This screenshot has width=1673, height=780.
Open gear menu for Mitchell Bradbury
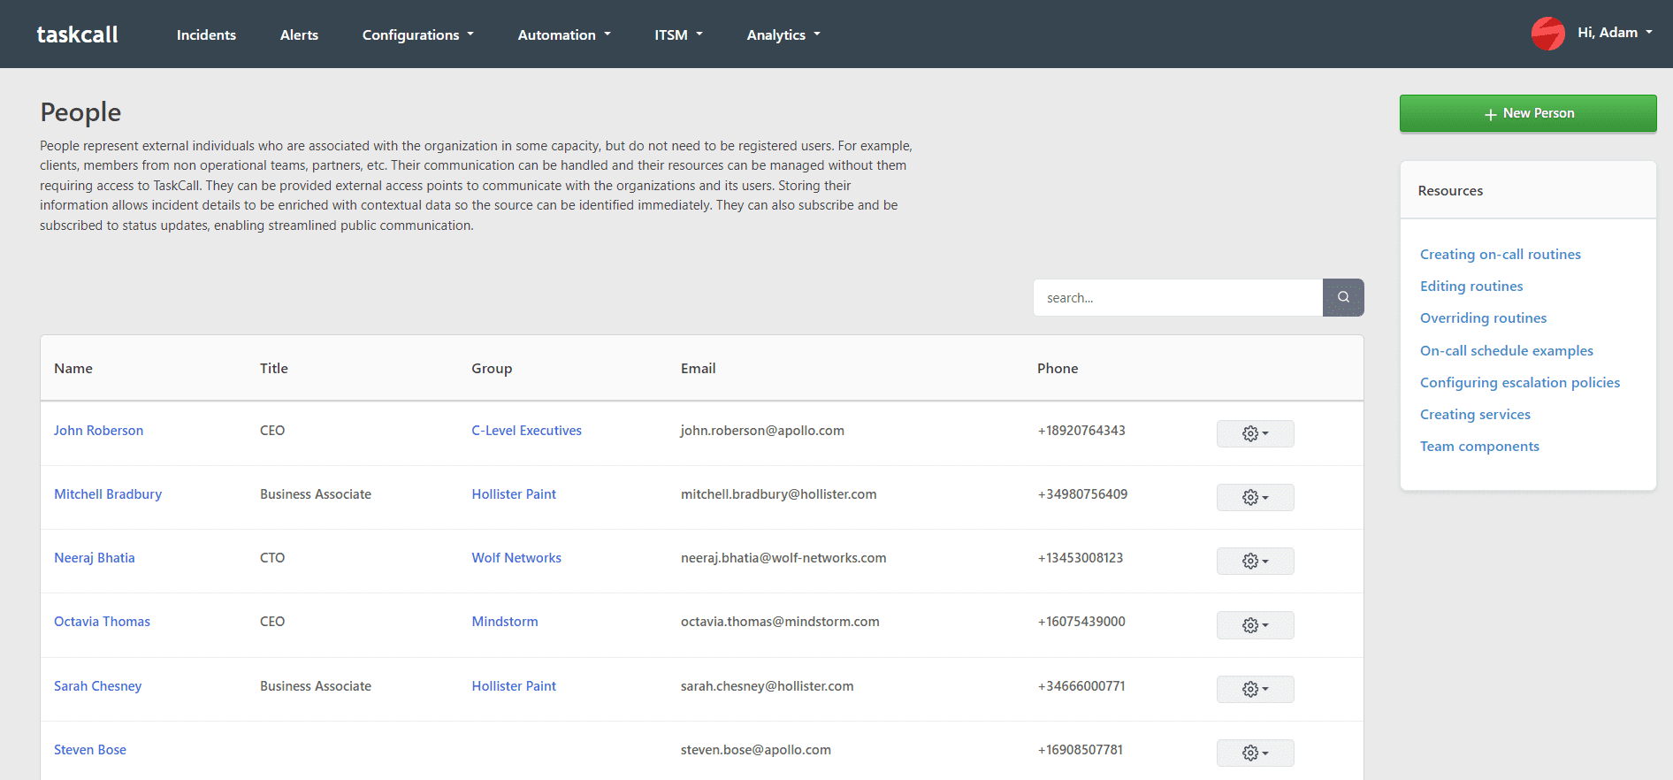pos(1255,497)
